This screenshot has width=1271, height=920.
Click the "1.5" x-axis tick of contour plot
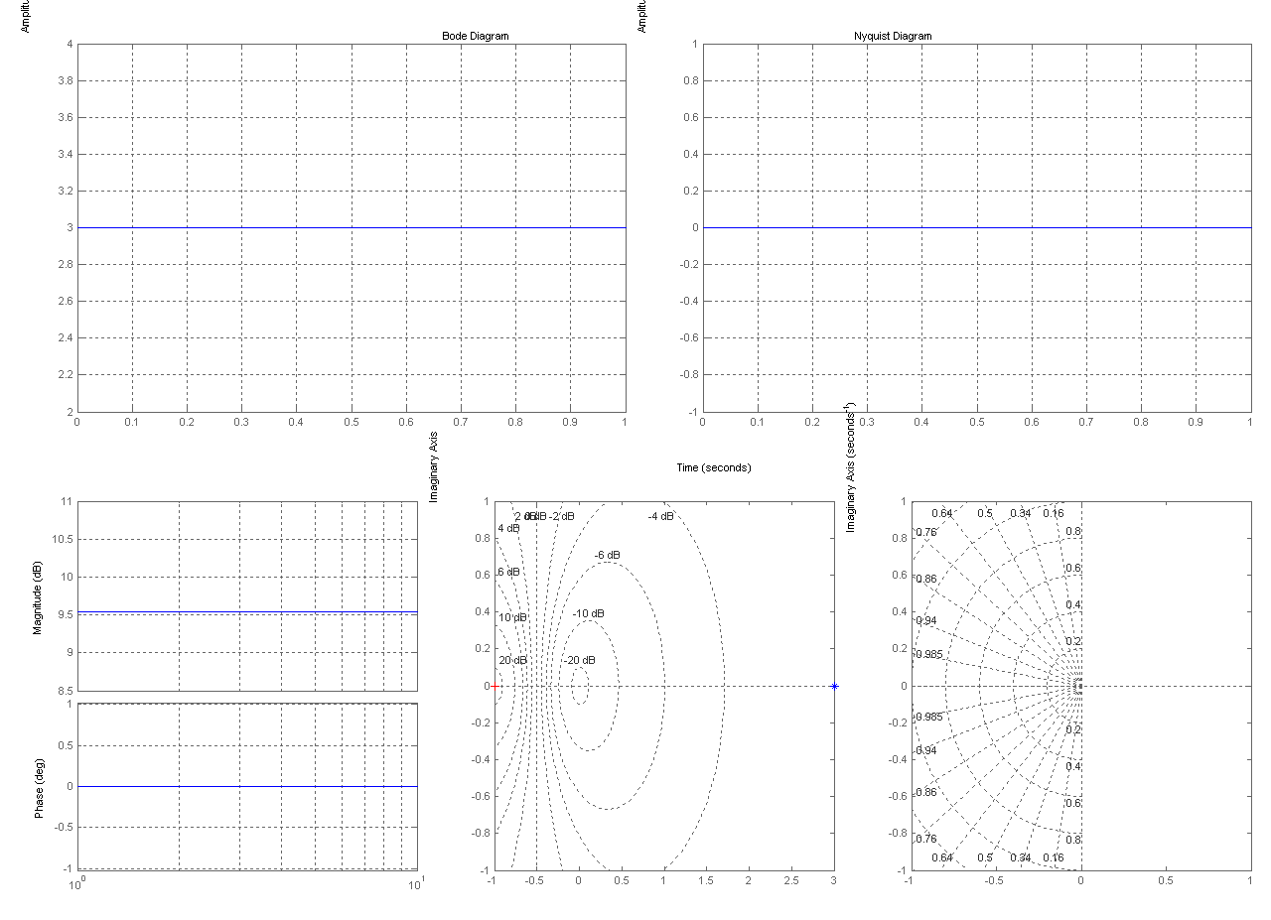pos(706,880)
